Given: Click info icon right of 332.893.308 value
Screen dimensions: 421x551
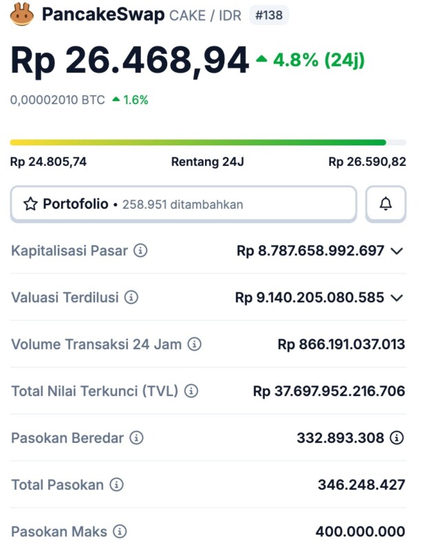Looking at the screenshot, I should (397, 438).
